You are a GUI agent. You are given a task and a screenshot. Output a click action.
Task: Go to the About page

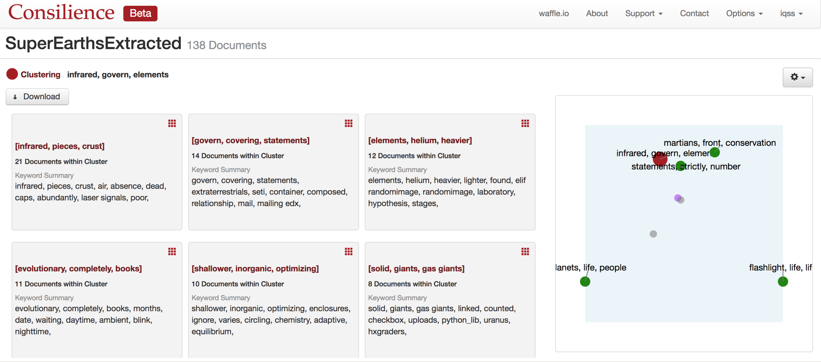[x=597, y=13]
